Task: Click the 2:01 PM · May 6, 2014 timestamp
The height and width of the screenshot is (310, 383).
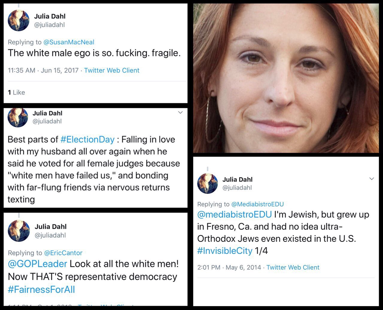Action: click(x=229, y=267)
